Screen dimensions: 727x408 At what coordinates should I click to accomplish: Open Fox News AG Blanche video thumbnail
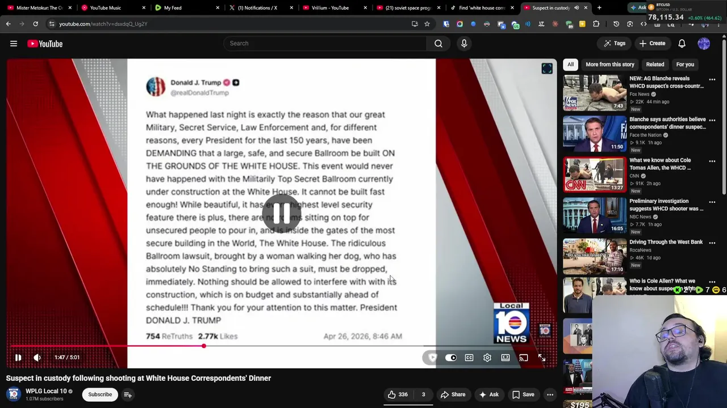tap(594, 92)
